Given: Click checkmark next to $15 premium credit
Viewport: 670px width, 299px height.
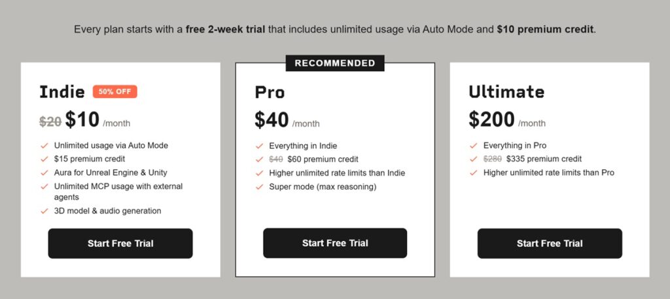Looking at the screenshot, I should tap(44, 159).
